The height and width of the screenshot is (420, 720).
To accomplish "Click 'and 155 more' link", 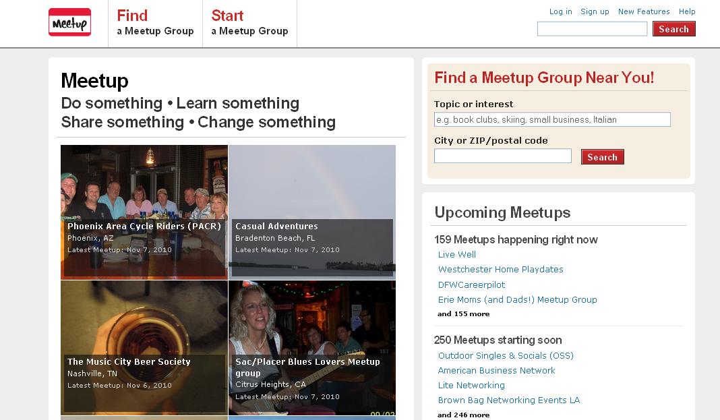I will (x=463, y=314).
